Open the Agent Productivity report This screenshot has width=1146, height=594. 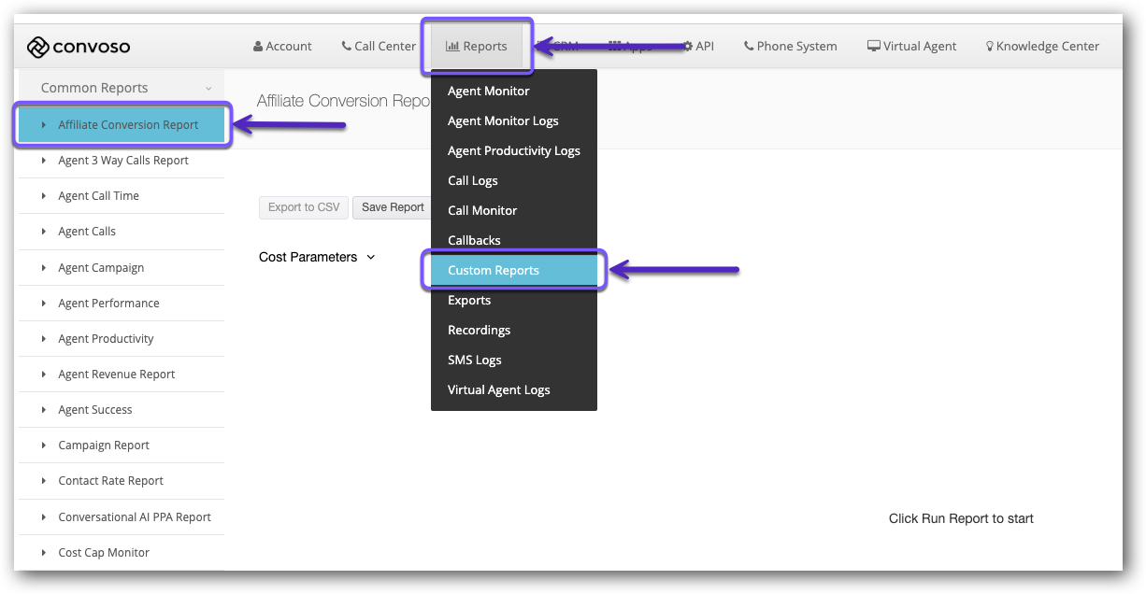click(x=122, y=339)
